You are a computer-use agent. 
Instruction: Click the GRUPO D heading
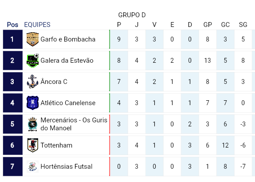tap(132, 15)
